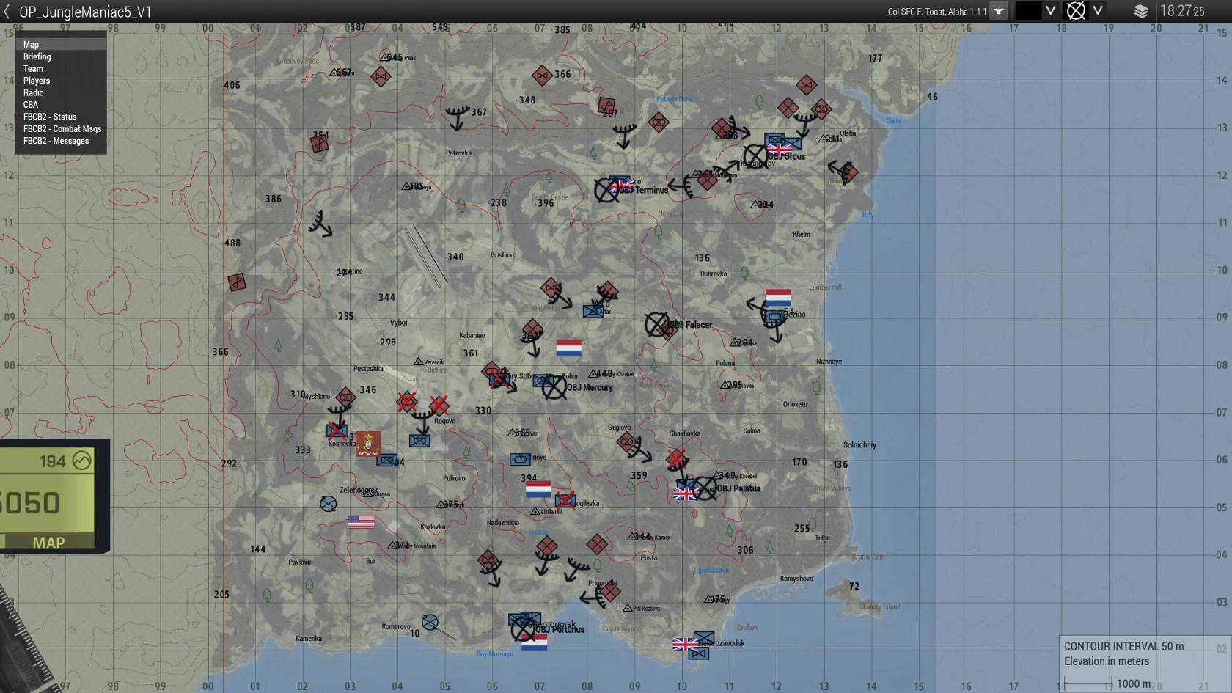Click the 18:27 mission clock display
1232x693 pixels.
[x=1182, y=11]
